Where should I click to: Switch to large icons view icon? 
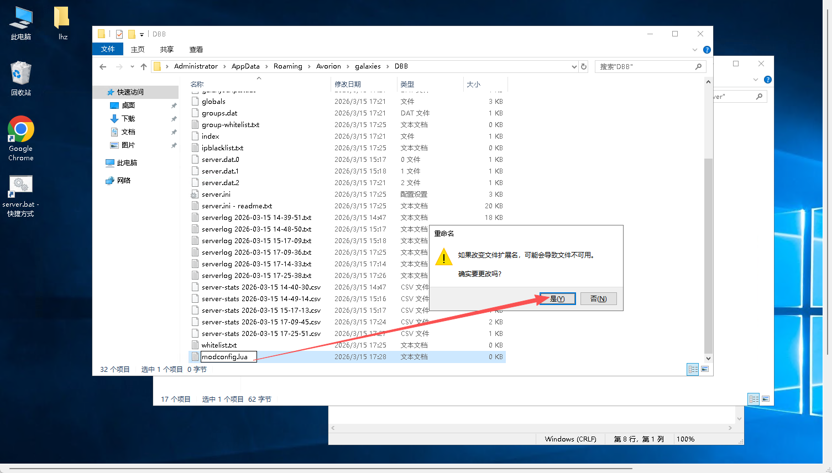(705, 369)
